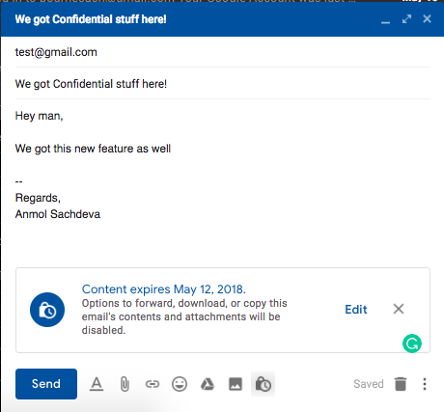Click the blue confidential lock-clock badge
This screenshot has height=412, width=444.
click(47, 310)
